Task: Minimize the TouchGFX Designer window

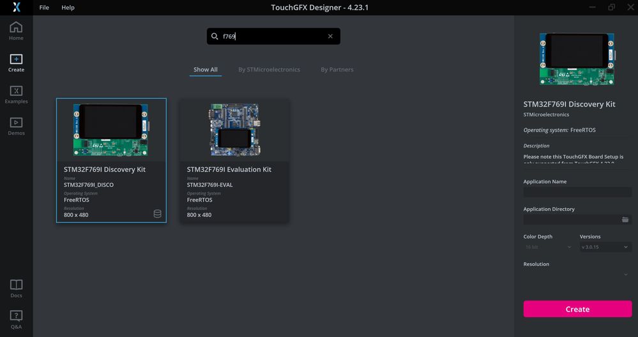Action: [593, 7]
